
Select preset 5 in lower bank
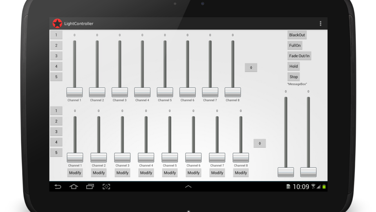[56, 153]
